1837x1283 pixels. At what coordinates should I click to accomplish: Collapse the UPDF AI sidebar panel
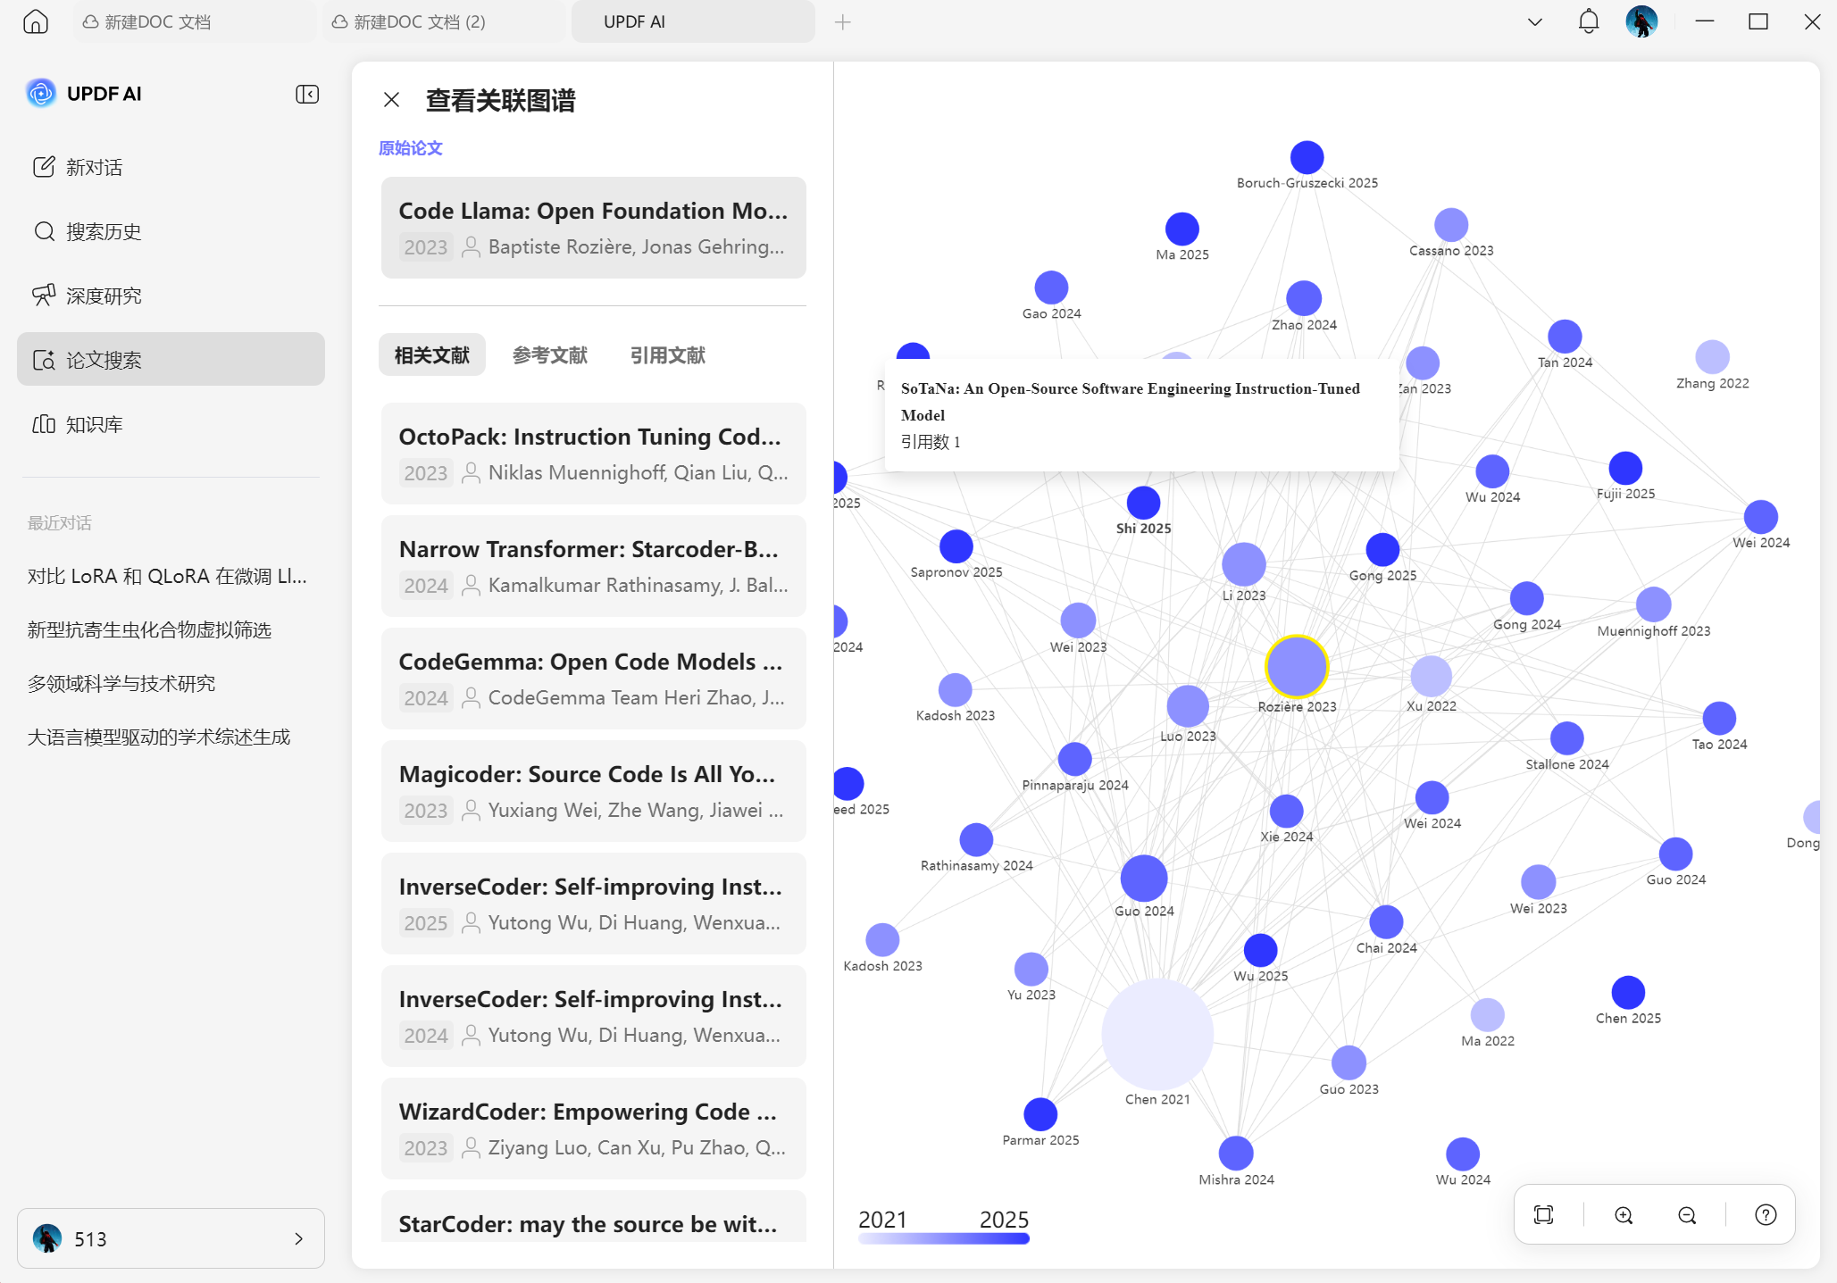307,94
